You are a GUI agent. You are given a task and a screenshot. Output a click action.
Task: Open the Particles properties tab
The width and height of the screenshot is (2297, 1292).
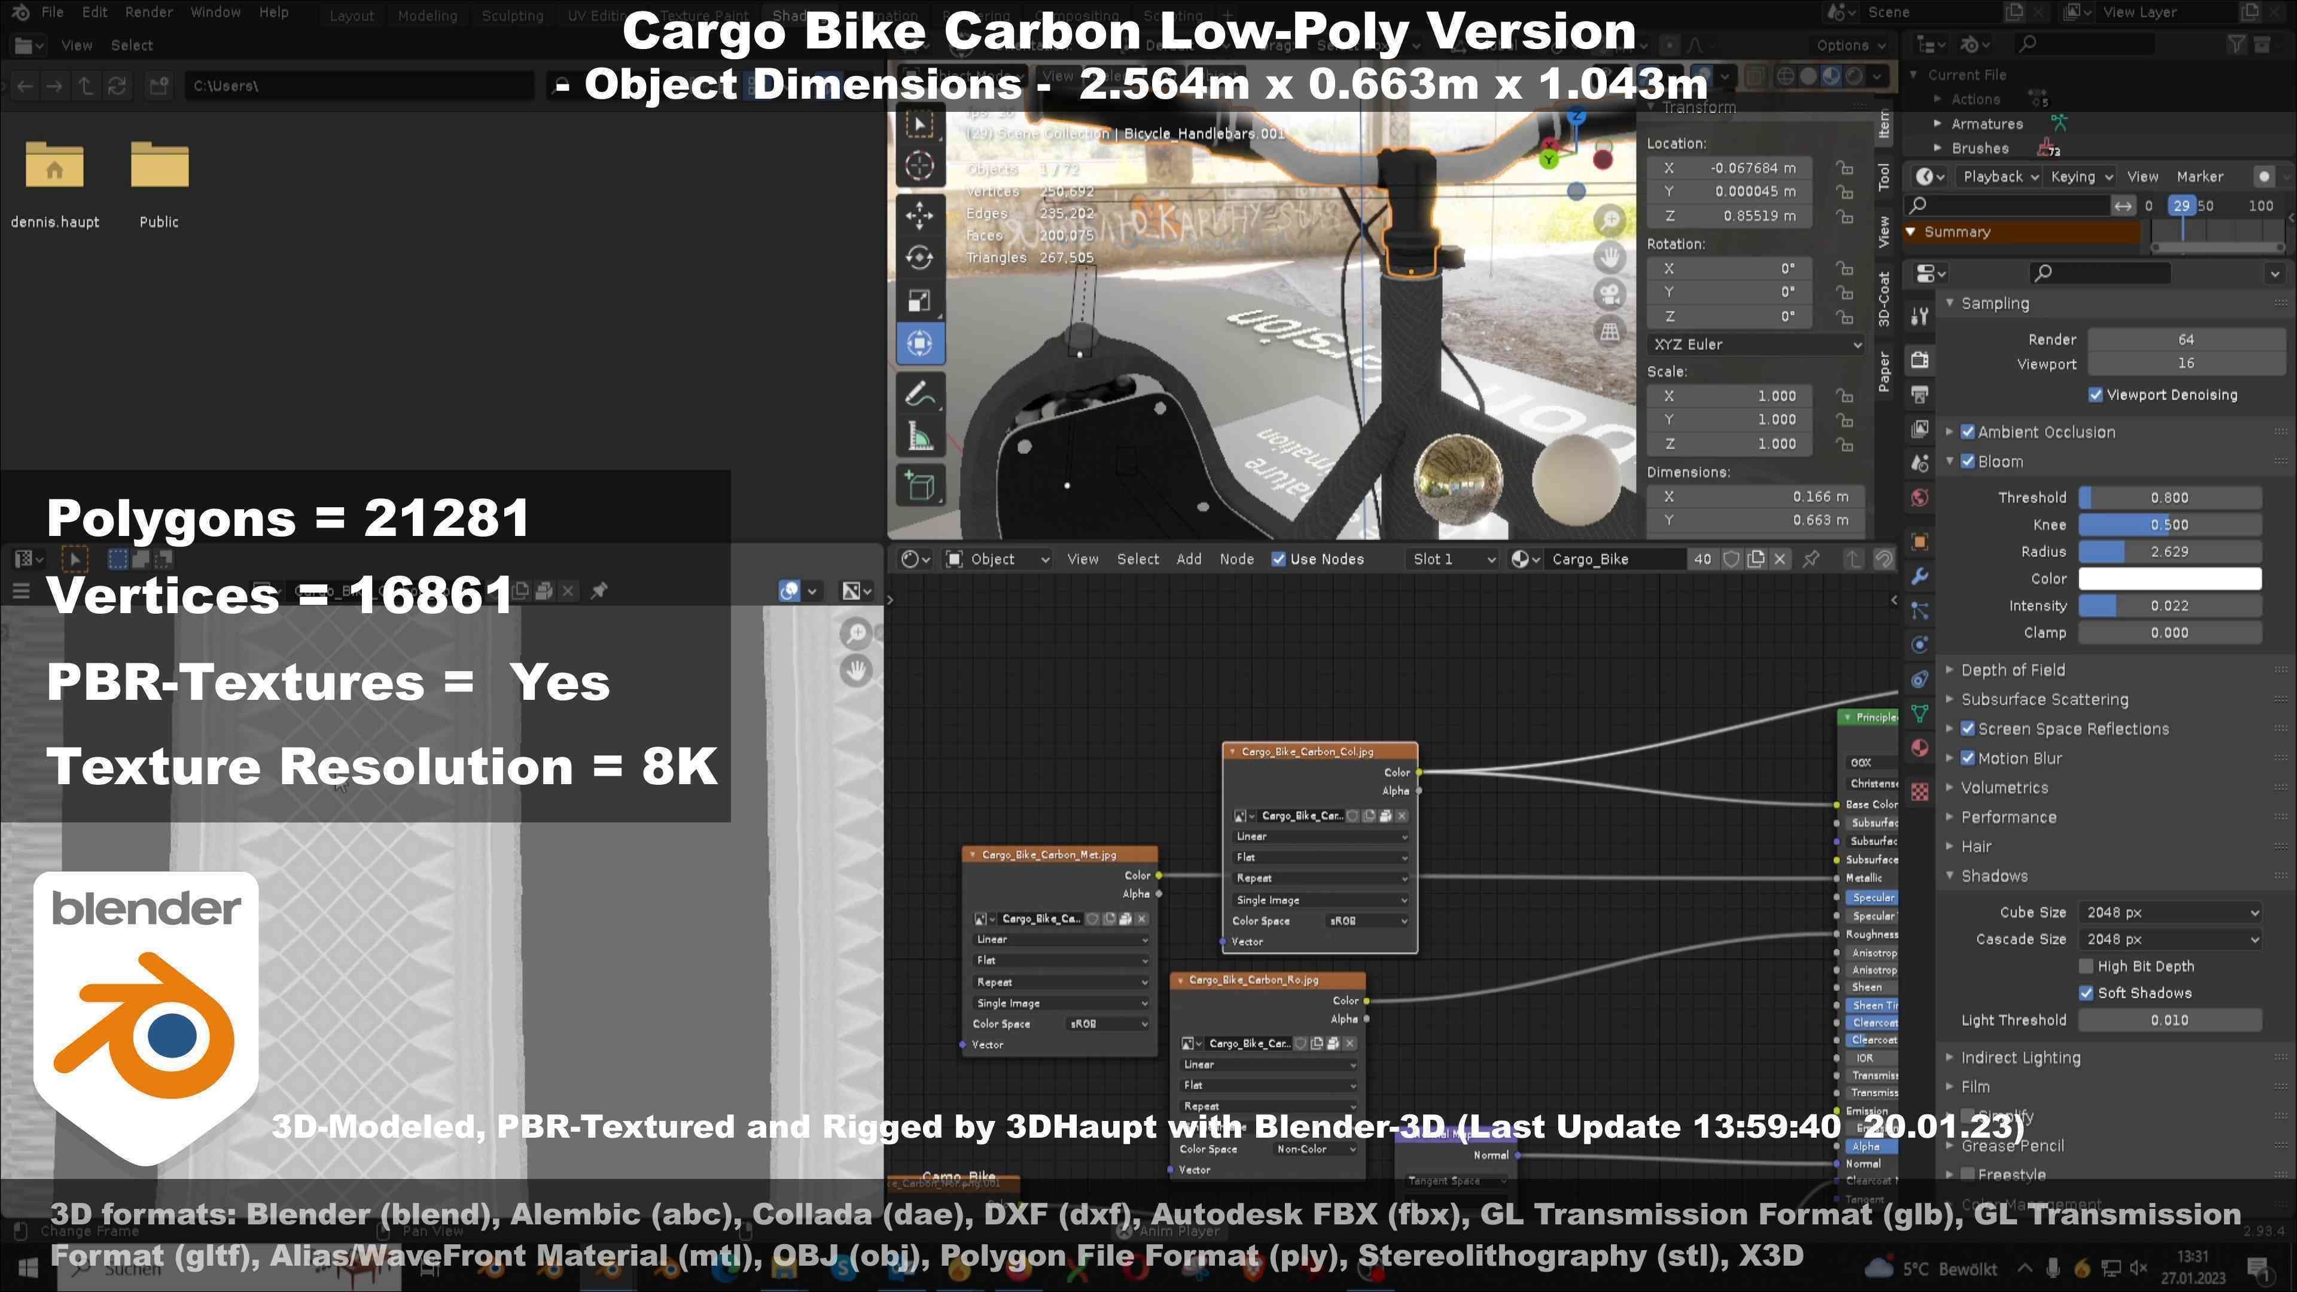1920,611
